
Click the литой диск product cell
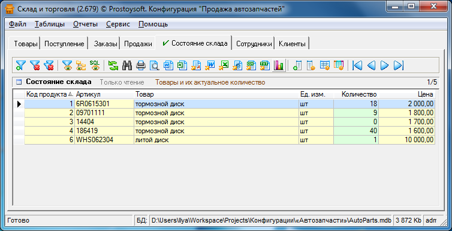216,140
